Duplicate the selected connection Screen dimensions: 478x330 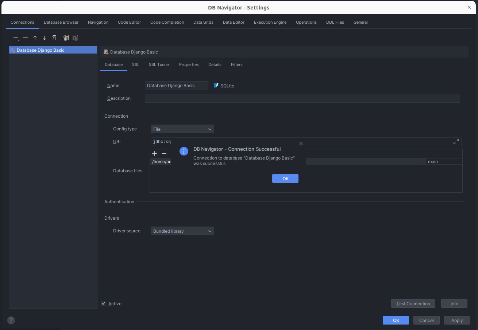54,38
